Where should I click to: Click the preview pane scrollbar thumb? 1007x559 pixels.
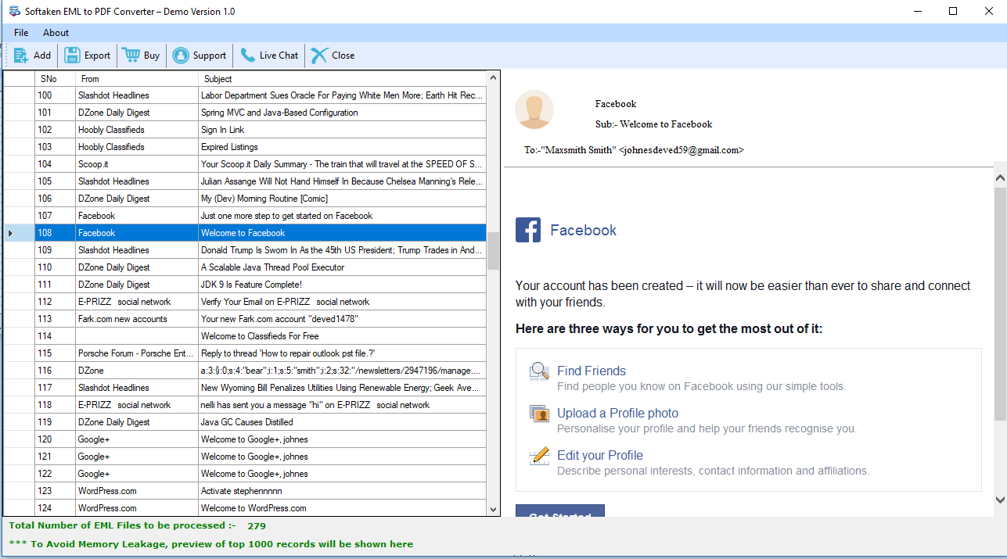[1001, 305]
